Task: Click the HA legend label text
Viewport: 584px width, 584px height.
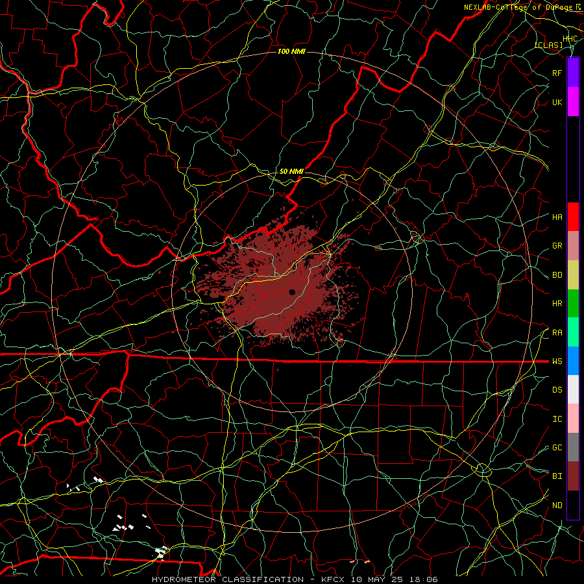Action: pyautogui.click(x=557, y=217)
